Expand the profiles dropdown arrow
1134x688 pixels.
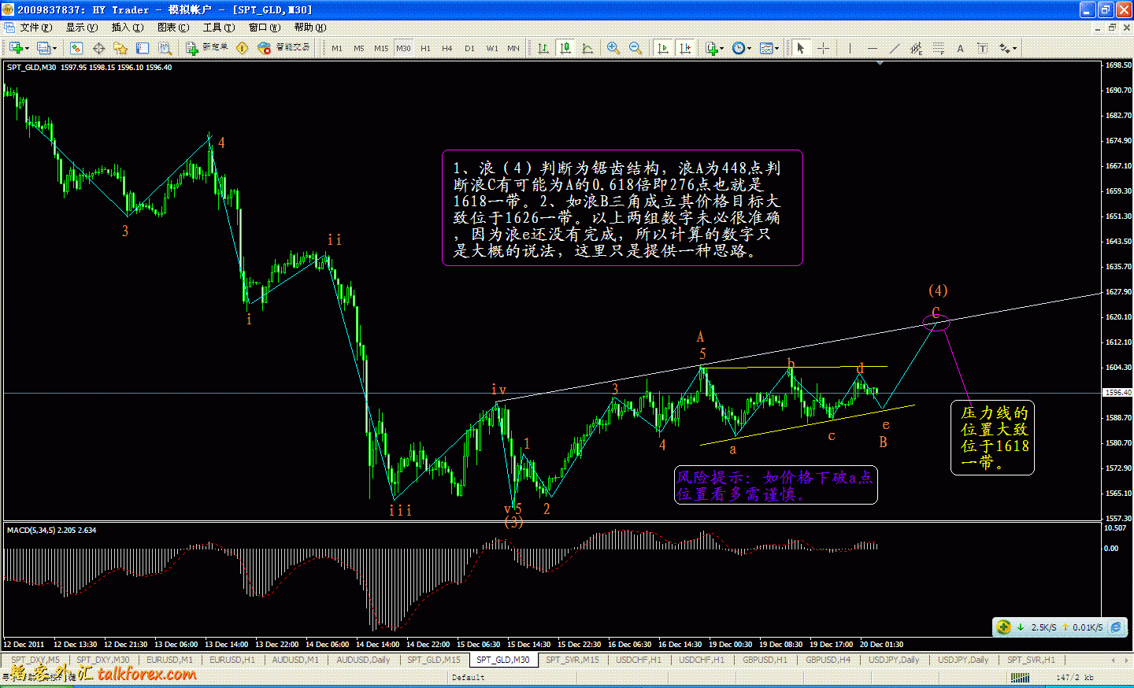[x=54, y=48]
